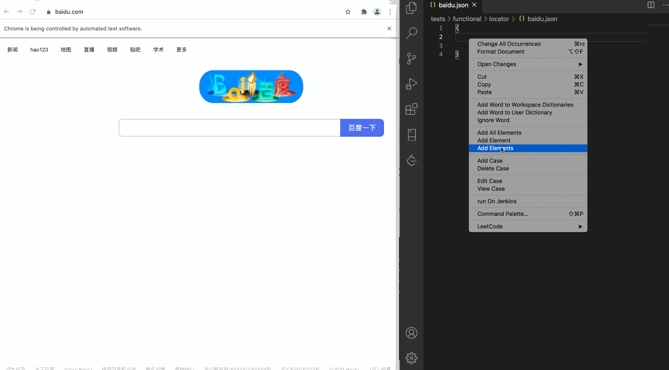Viewport: 669px width, 370px height.
Task: Open the Source Control view
Action: click(x=412, y=58)
